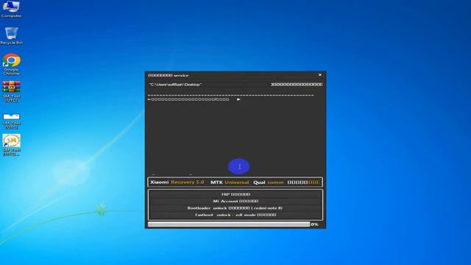The width and height of the screenshot is (471, 265).
Task: Close the service tool window
Action: [x=320, y=75]
